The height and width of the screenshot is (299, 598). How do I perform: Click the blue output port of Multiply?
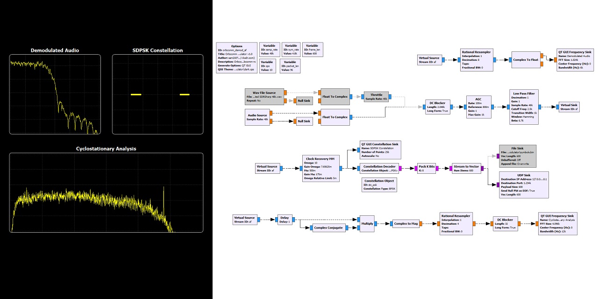click(377, 224)
